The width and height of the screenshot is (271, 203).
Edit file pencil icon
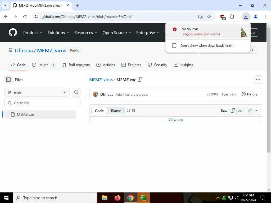(249, 111)
